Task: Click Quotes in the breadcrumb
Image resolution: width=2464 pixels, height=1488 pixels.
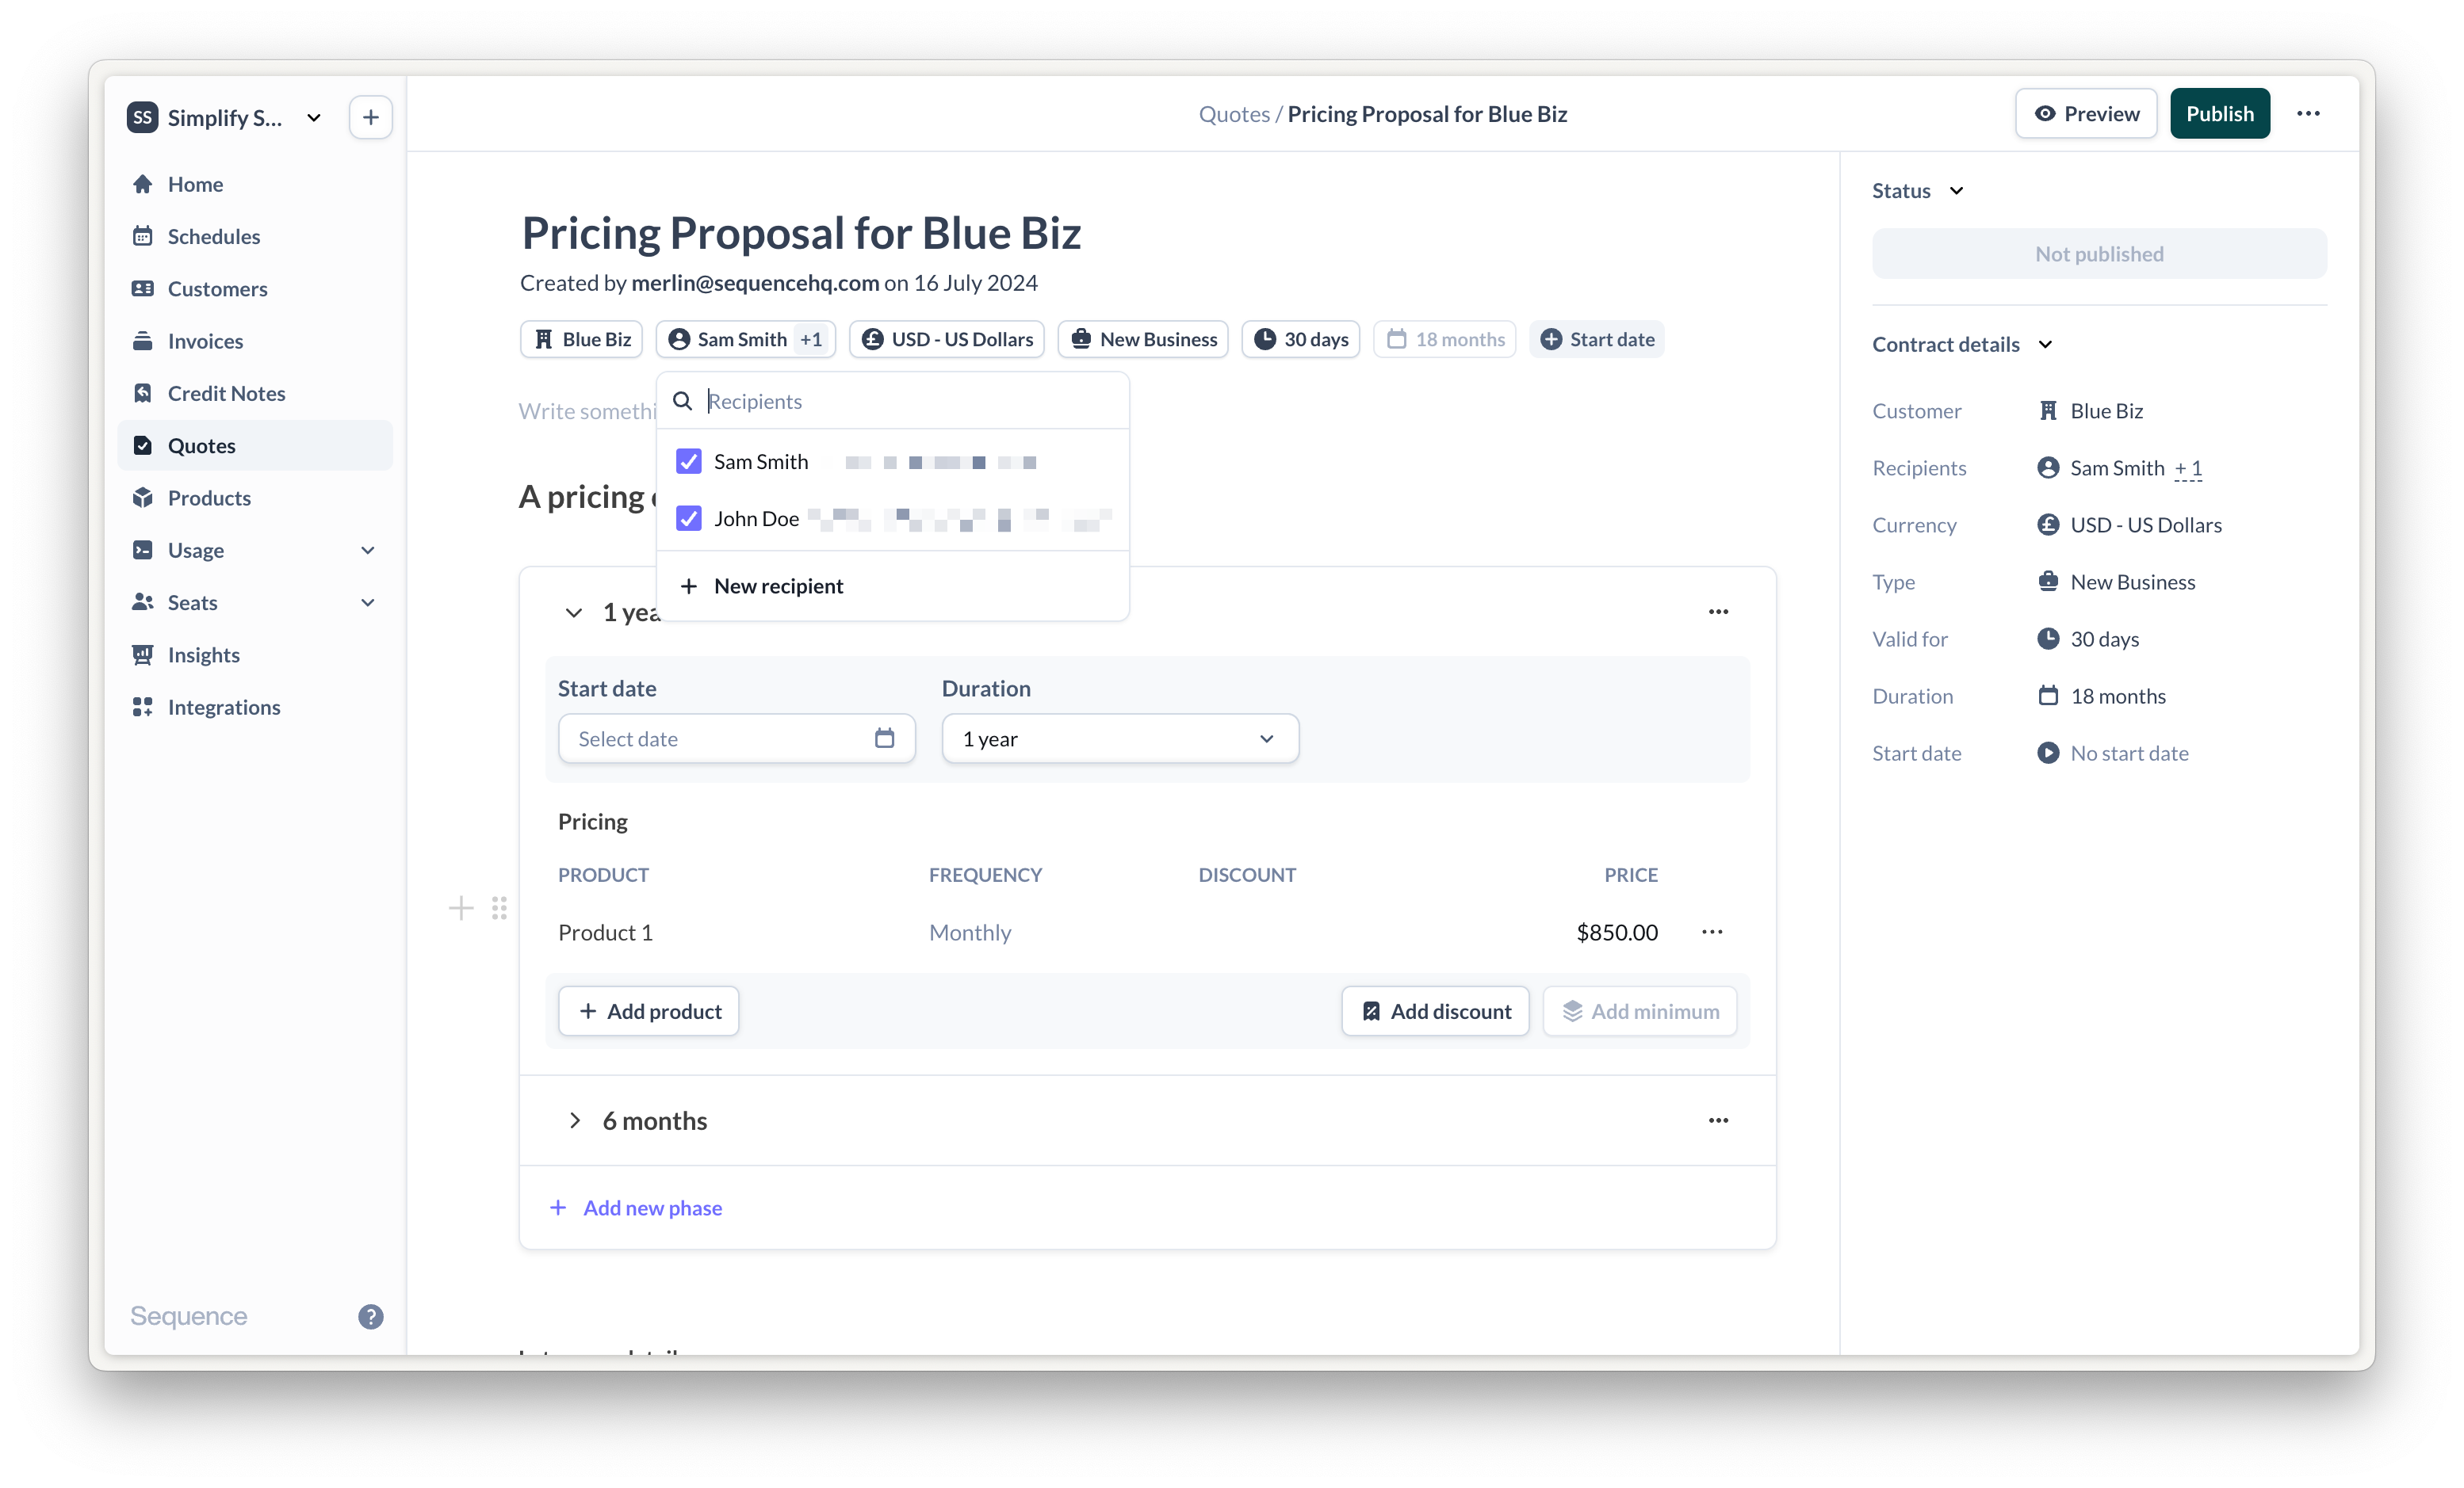Action: [x=1234, y=114]
